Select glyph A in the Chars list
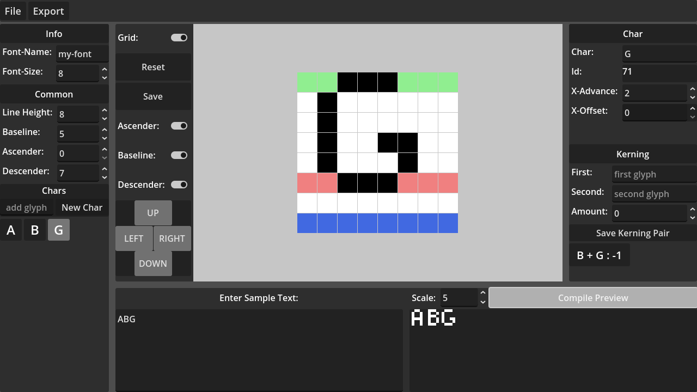The height and width of the screenshot is (392, 697). coord(11,230)
